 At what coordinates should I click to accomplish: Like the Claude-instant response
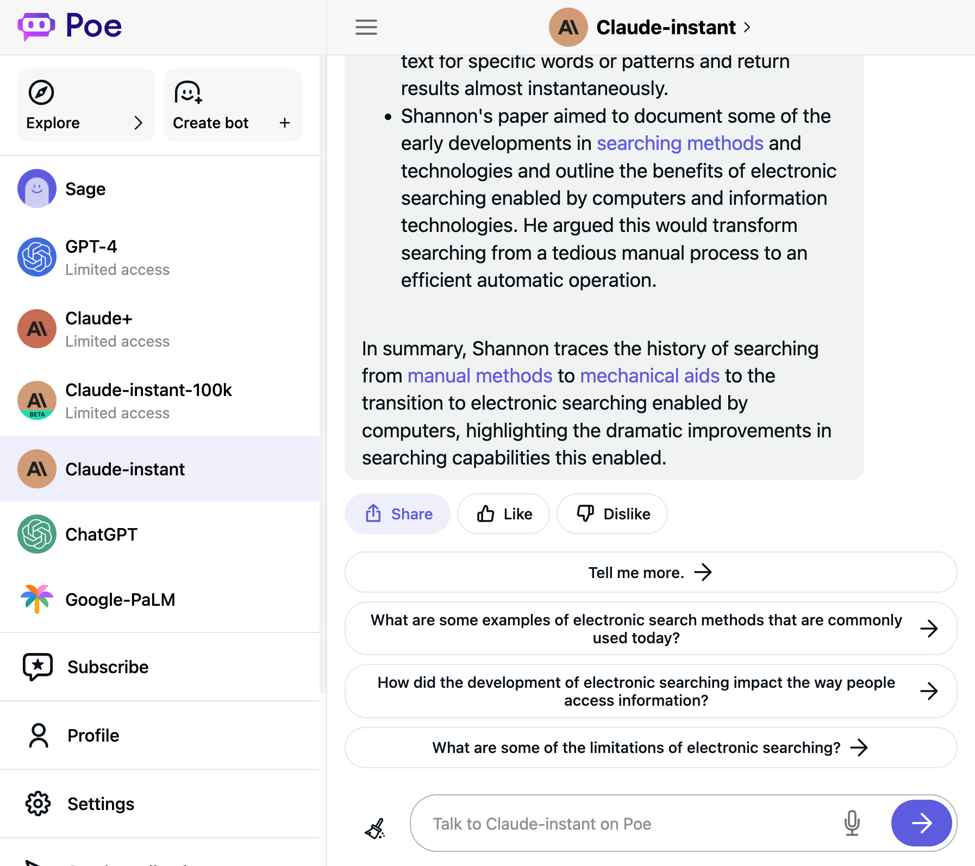503,514
